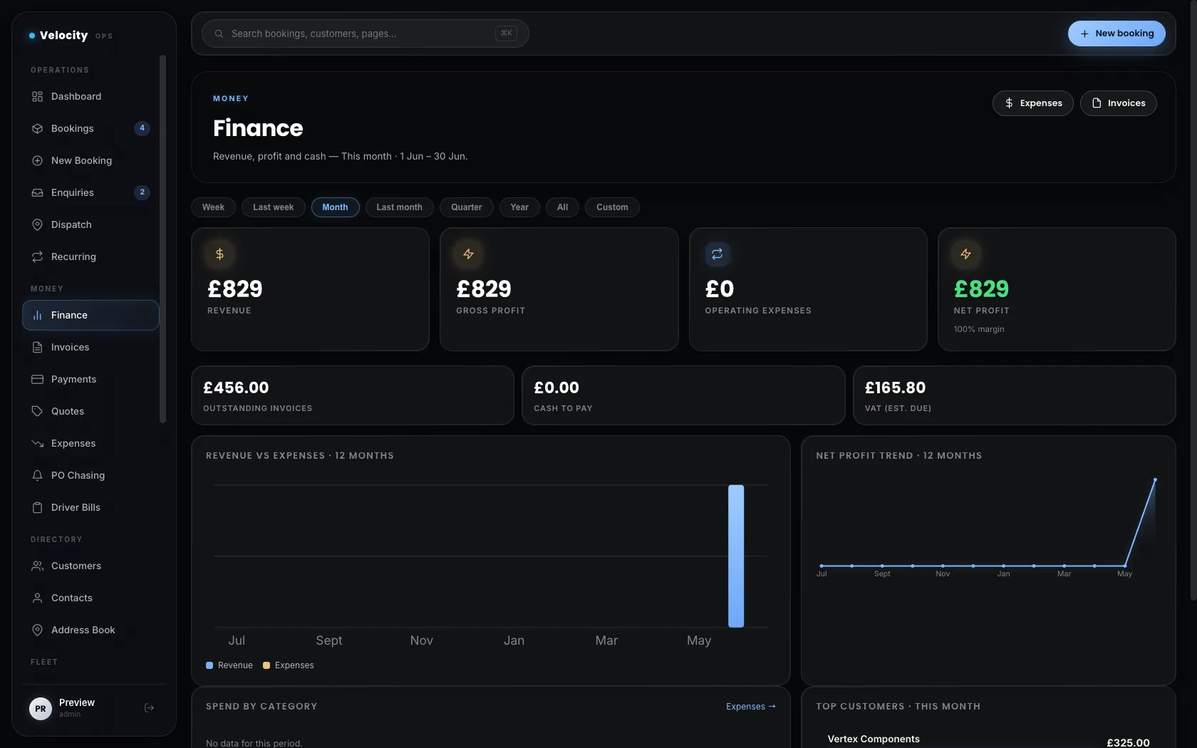Follow the Expenses link in Spend by Category

(750, 707)
